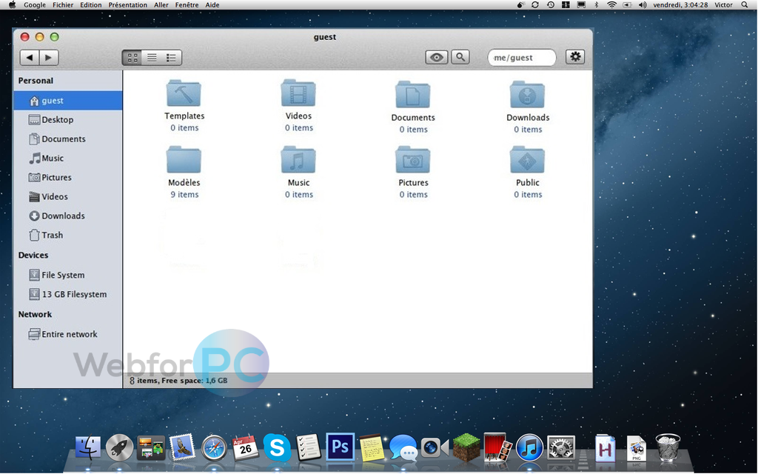Viewport: 758px width, 474px height.
Task: Collapse the Personal sidebar section
Action: pyautogui.click(x=33, y=80)
